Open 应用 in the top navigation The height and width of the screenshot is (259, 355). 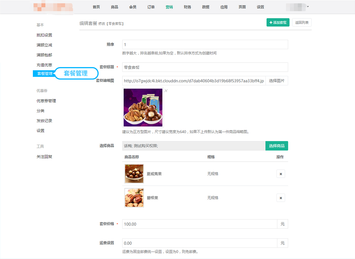coord(224,7)
